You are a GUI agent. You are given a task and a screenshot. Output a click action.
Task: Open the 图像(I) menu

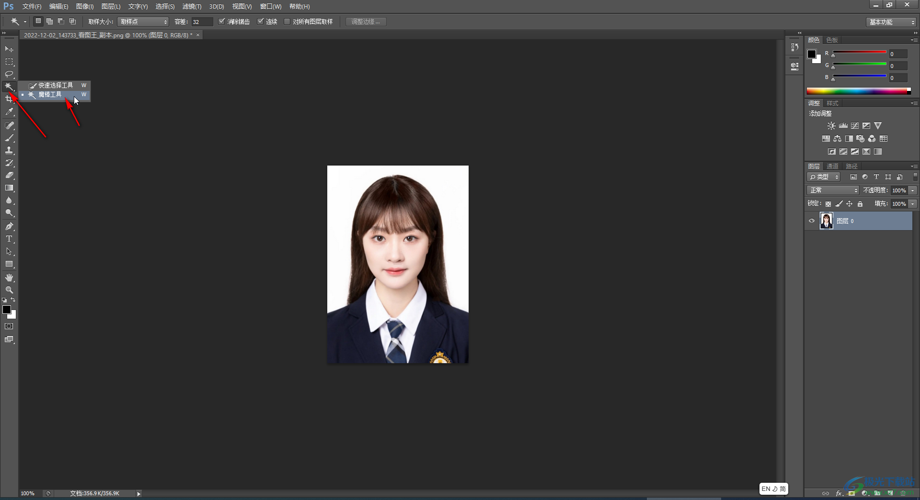pyautogui.click(x=85, y=6)
